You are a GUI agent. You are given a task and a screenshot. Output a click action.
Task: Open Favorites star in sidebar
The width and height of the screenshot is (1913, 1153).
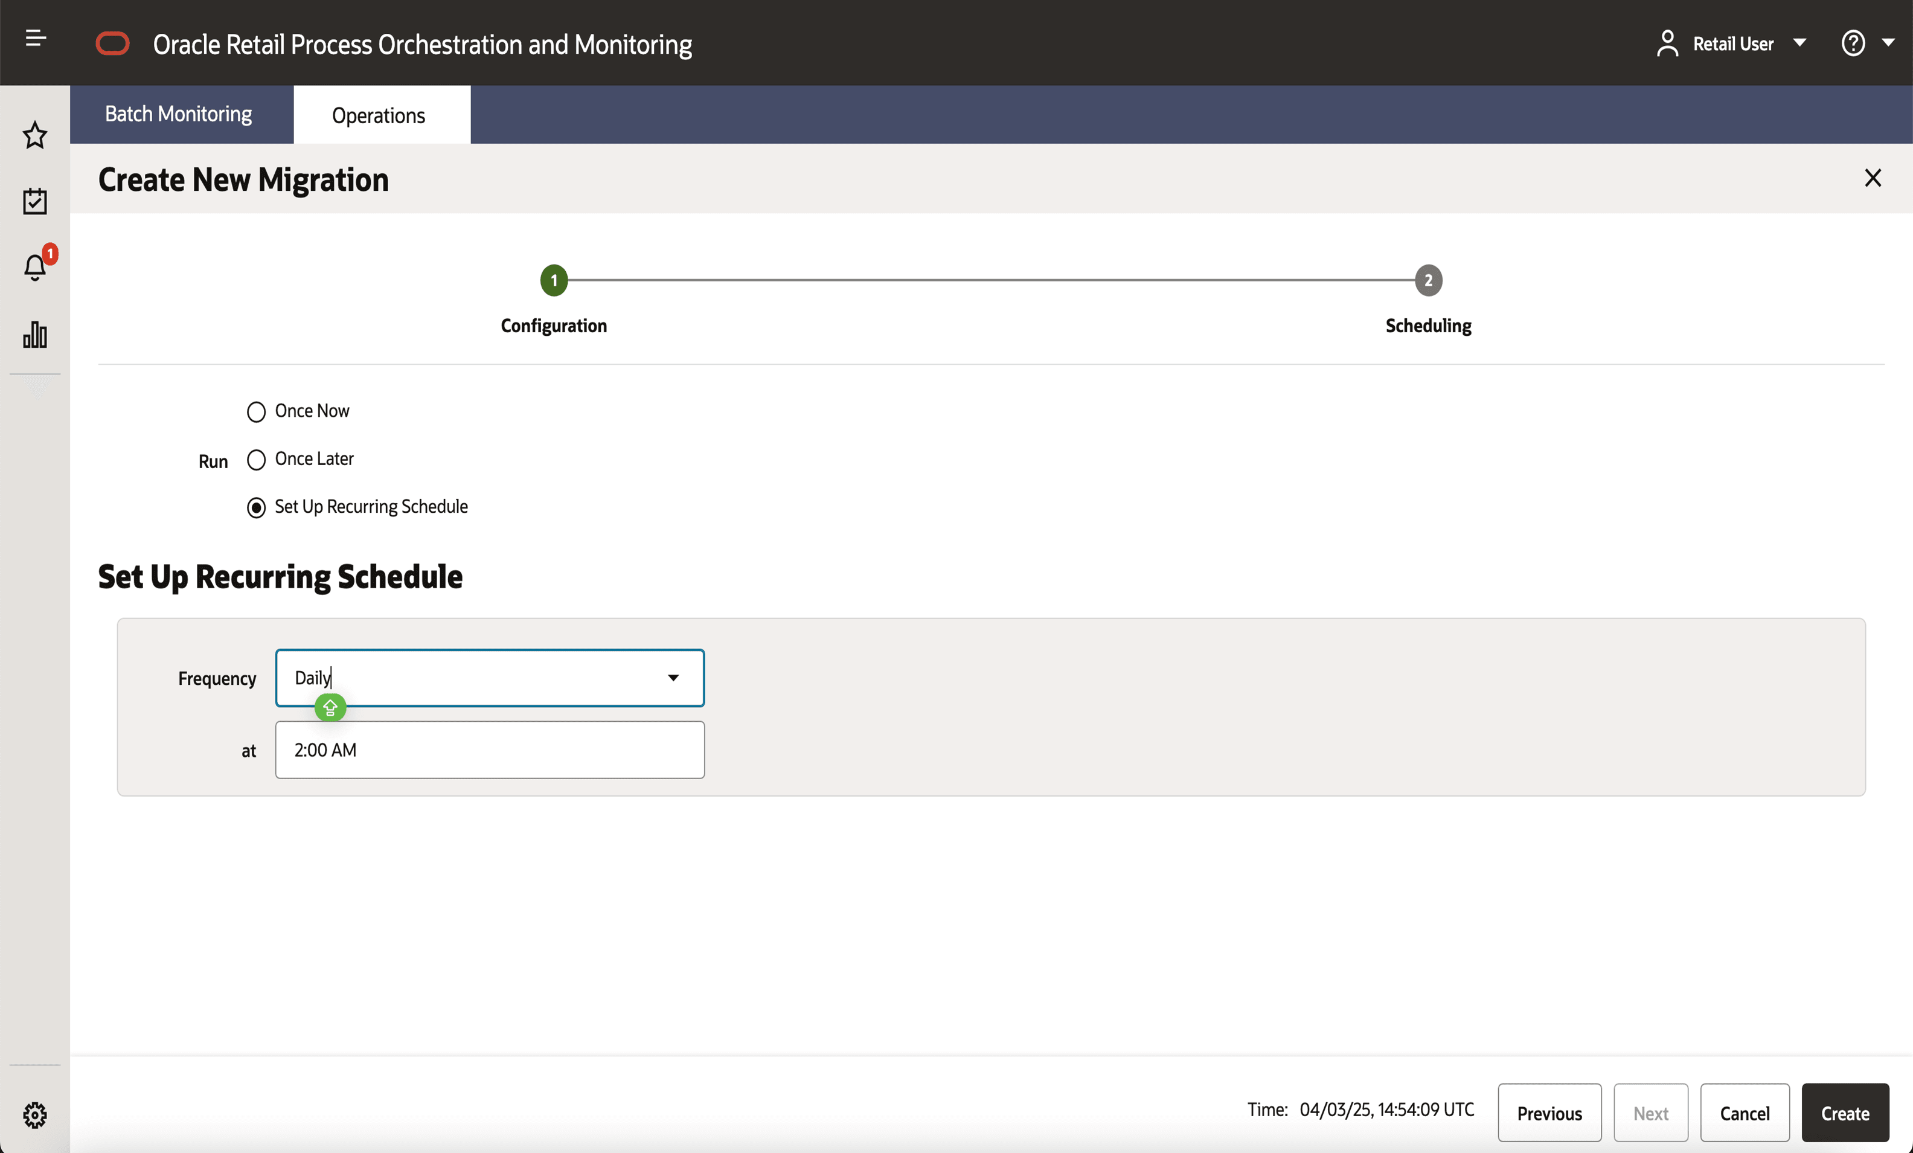point(35,135)
